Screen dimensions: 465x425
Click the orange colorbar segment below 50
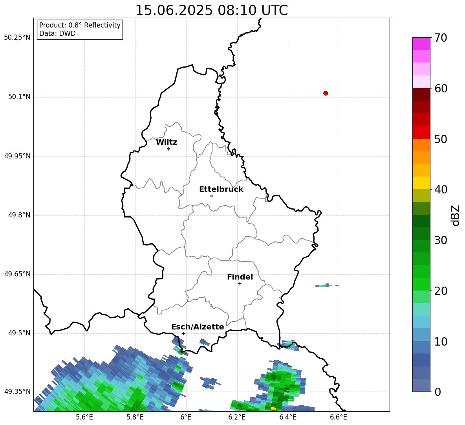(x=421, y=145)
